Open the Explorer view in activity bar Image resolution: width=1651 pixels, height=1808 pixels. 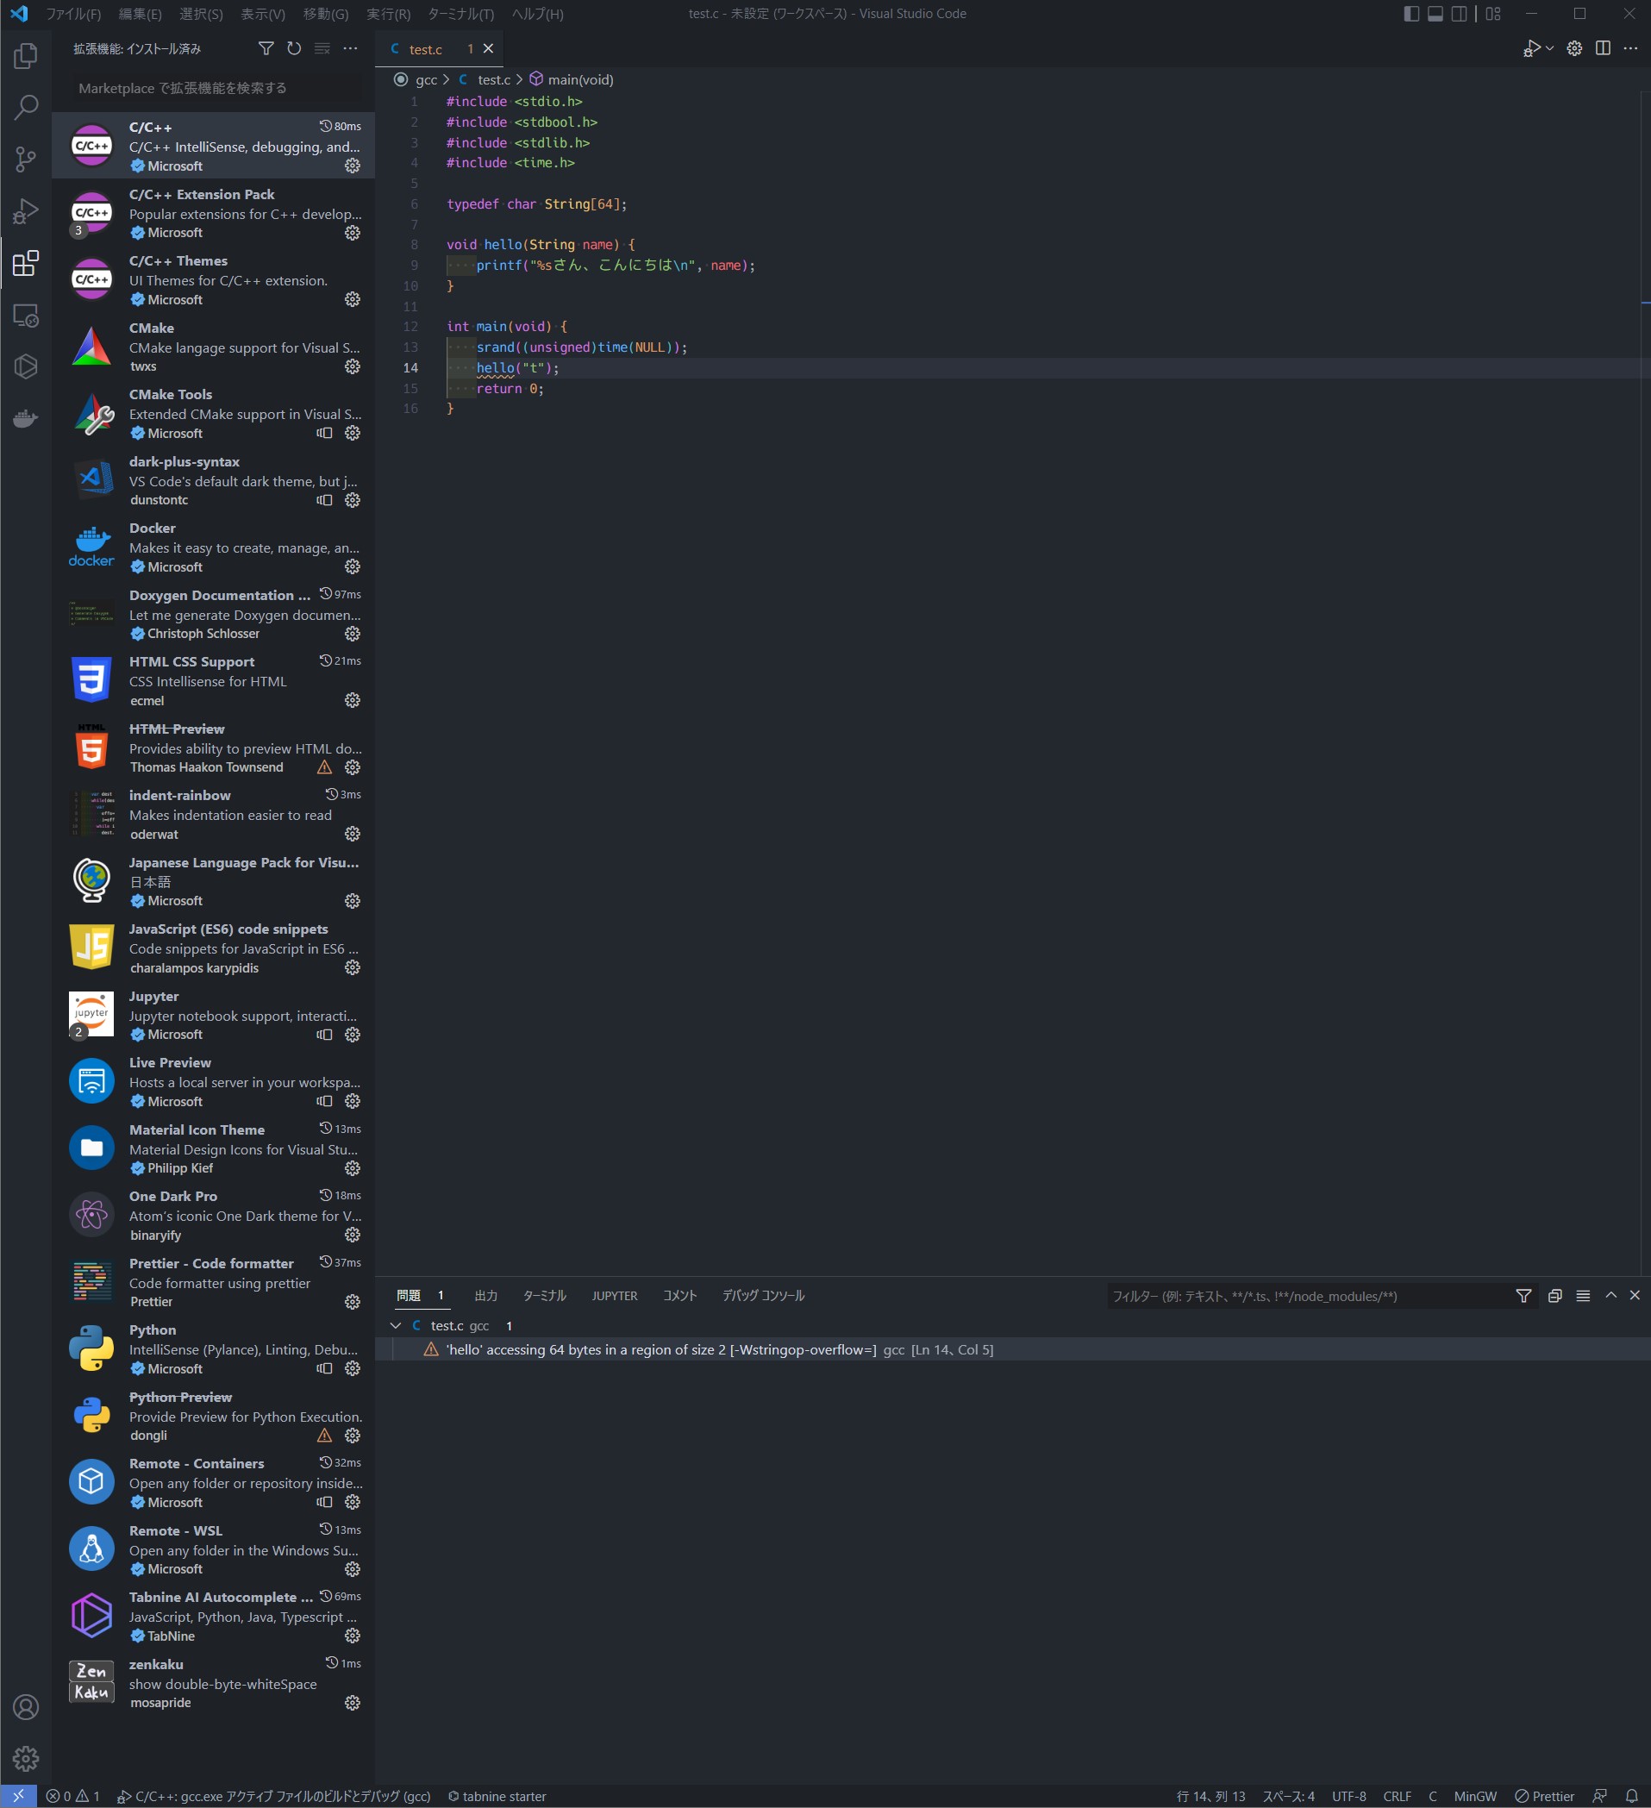click(x=26, y=57)
